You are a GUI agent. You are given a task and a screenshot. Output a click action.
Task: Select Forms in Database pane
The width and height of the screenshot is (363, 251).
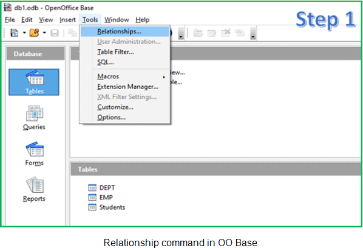[34, 153]
